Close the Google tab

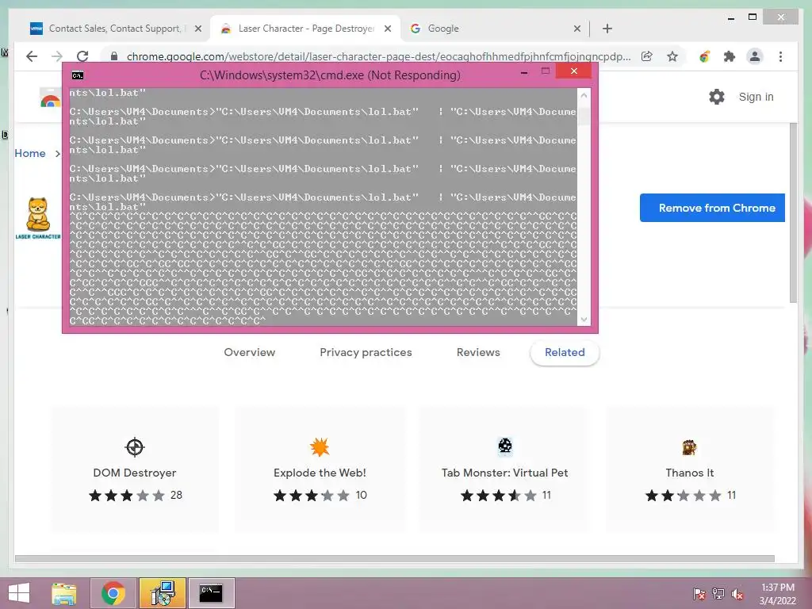[577, 29]
